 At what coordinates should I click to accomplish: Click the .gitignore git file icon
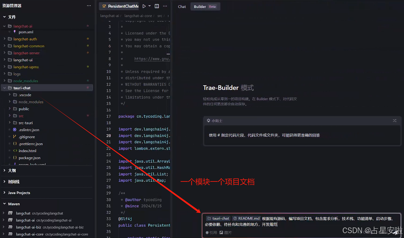click(15, 137)
